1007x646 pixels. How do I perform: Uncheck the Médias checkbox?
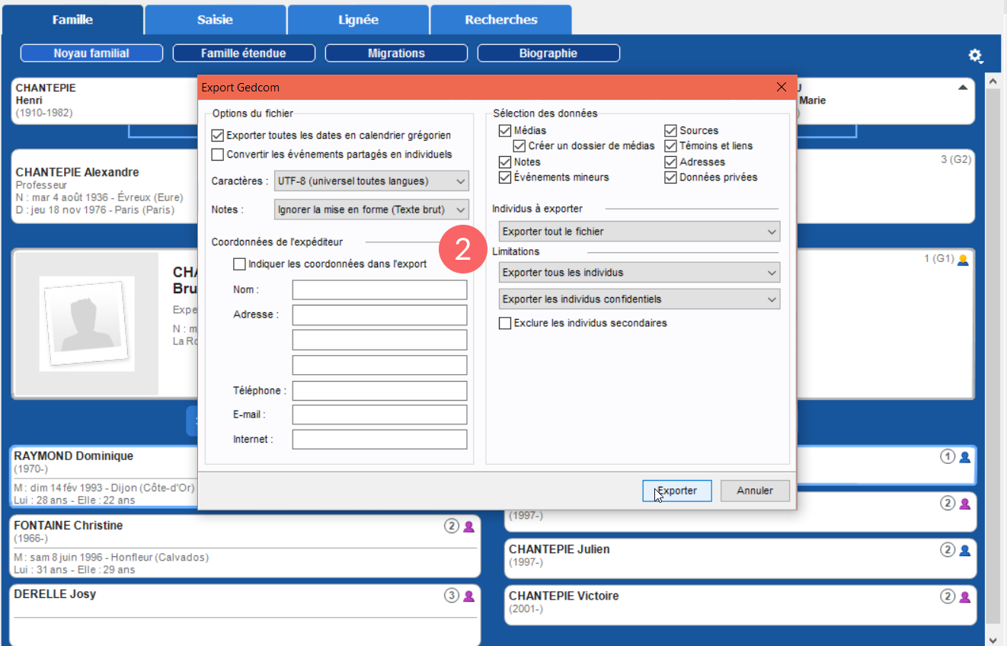coord(505,131)
